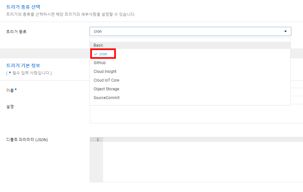This screenshot has width=303, height=192.
Task: Click the 디폴트 파라미터 (JSON) label
Action: [x=27, y=140]
